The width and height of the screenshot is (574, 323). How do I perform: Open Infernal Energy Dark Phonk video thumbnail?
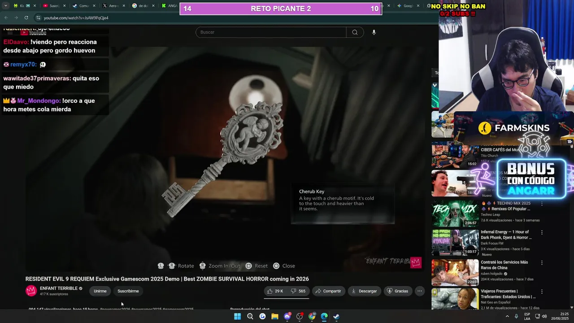tap(455, 242)
